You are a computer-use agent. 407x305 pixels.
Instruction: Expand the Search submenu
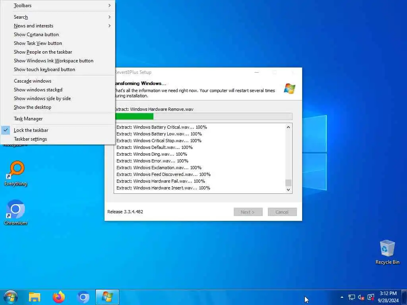(x=58, y=17)
